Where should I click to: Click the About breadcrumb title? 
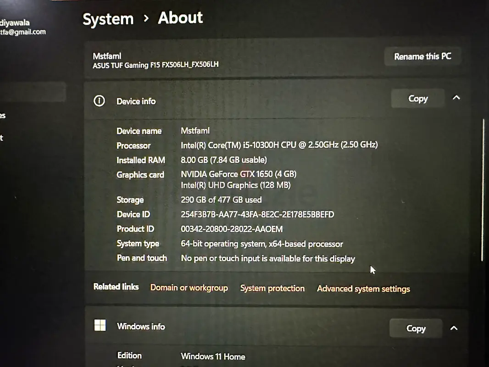point(180,17)
